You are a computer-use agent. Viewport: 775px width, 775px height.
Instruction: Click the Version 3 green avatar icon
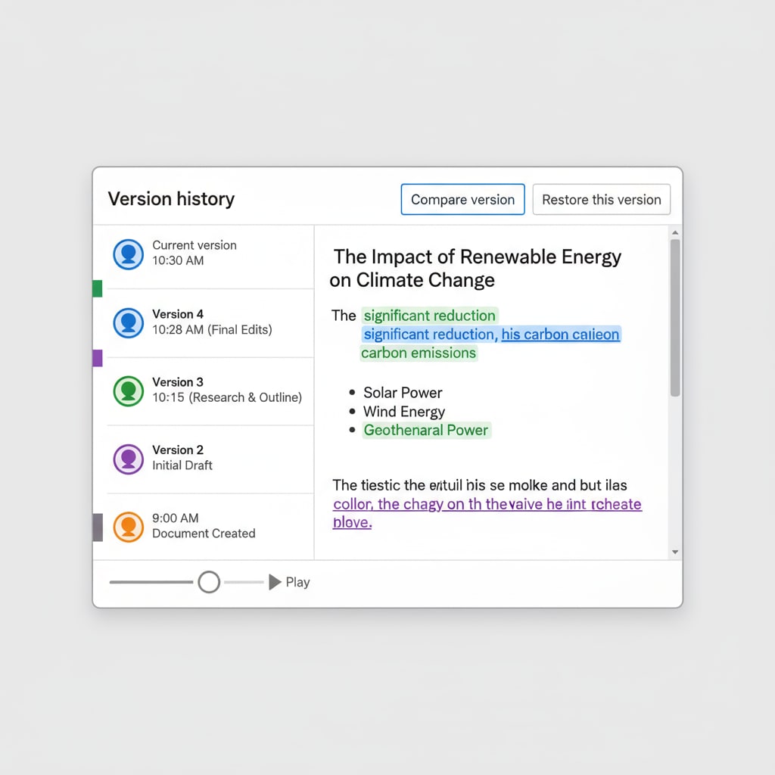tap(128, 391)
